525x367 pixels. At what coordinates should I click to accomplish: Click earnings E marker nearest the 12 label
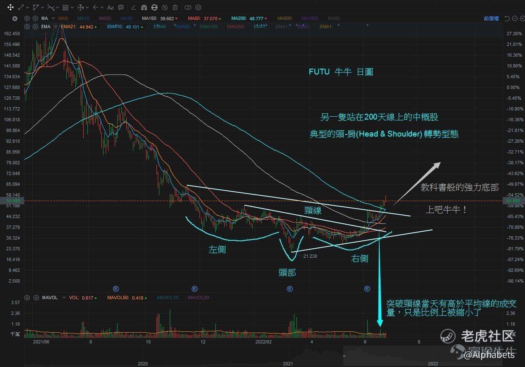tap(195, 288)
